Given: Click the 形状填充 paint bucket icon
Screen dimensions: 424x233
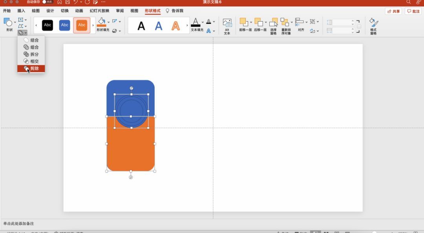Looking at the screenshot, I should (x=102, y=22).
